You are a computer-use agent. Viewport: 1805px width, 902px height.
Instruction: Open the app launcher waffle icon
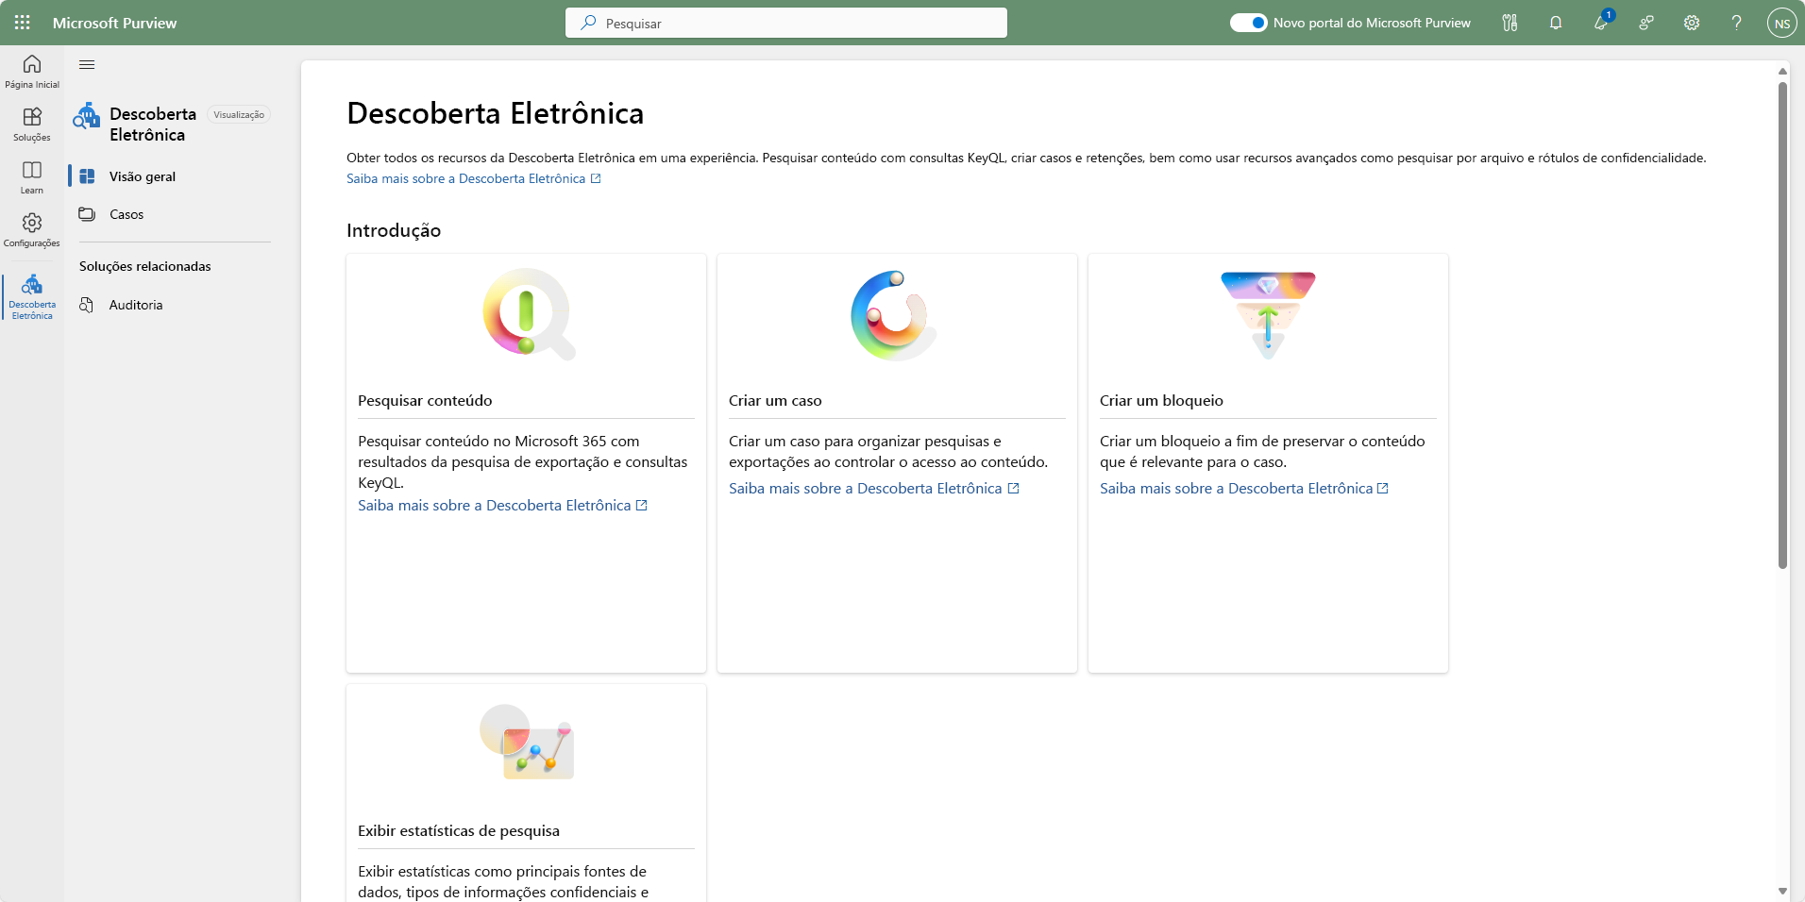pos(23,23)
